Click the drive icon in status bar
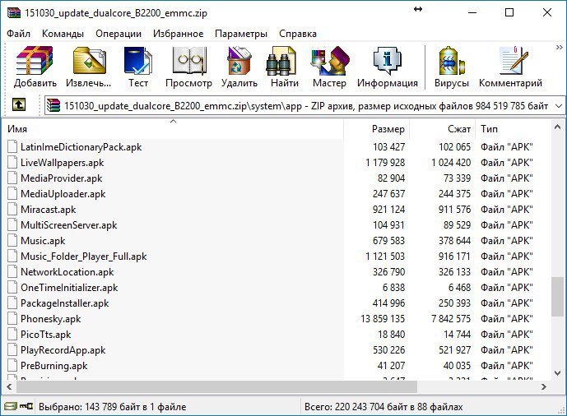 [11, 406]
